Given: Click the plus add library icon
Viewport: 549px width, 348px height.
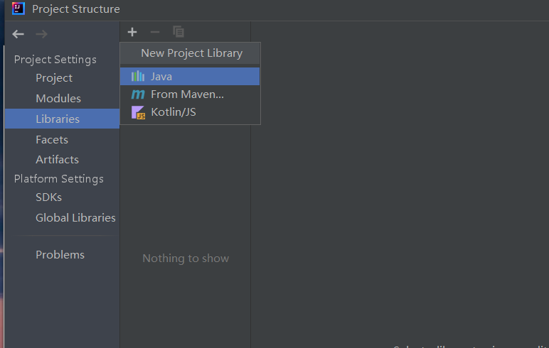Looking at the screenshot, I should [x=132, y=32].
